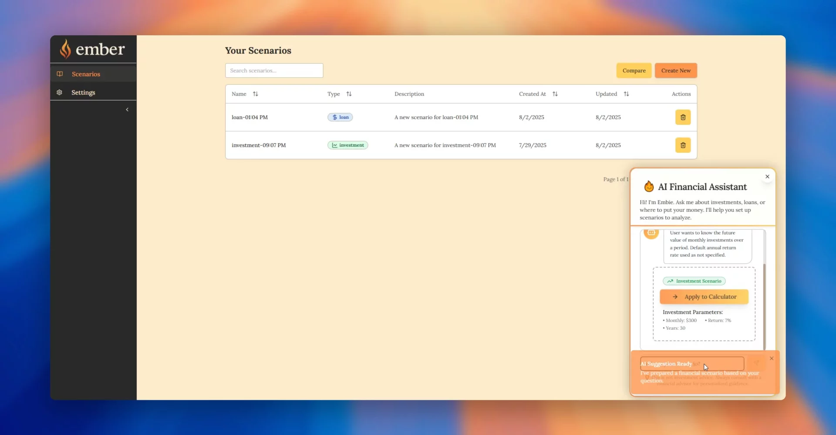
Task: Sort by Created At column arrows
Action: [555, 94]
